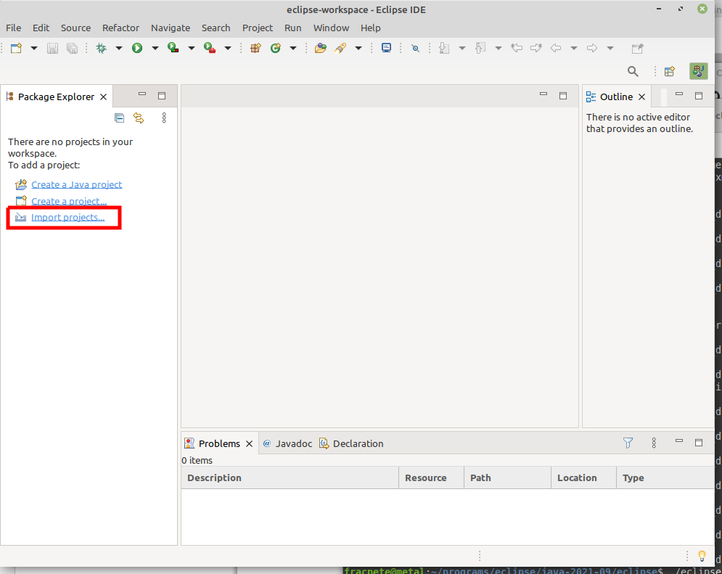
Task: Click the green Run button icon
Action: click(x=137, y=49)
